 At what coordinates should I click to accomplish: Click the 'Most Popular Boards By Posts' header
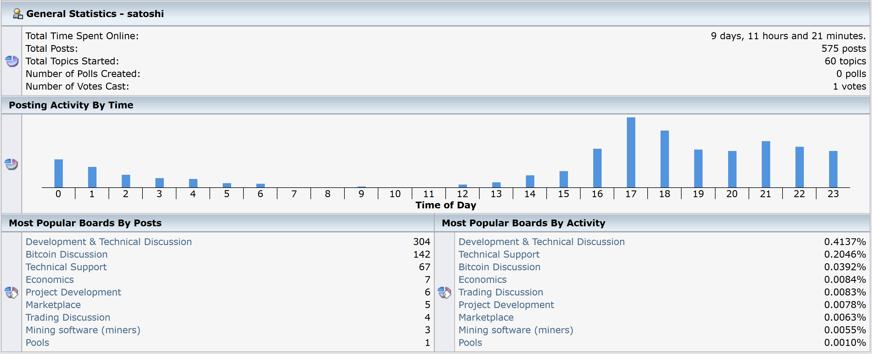tap(85, 223)
